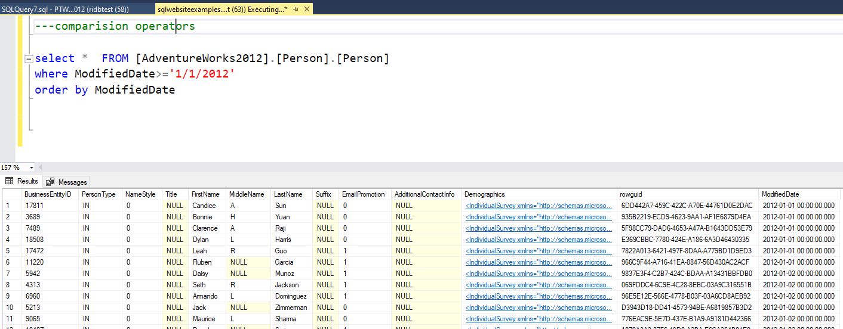
Task: Select the Suffix column header
Action: click(325, 194)
